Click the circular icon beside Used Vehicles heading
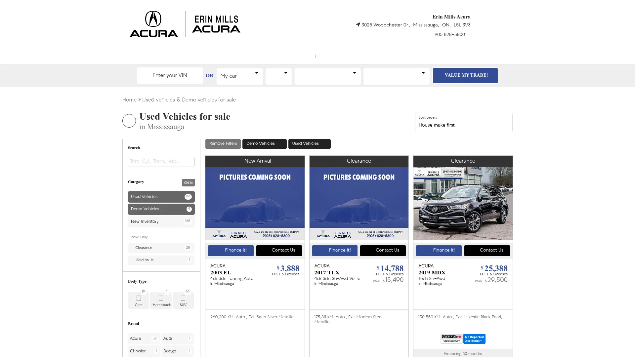The width and height of the screenshot is (635, 357). pos(129,121)
